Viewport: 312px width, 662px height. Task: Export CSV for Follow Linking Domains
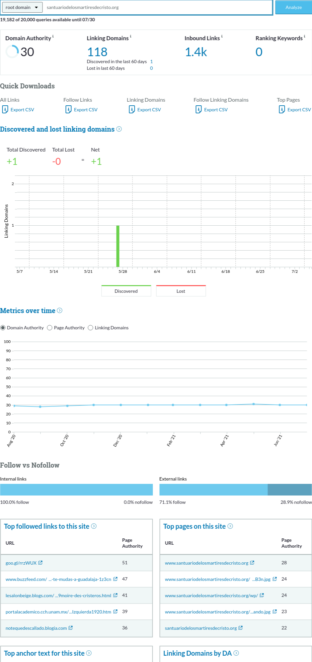(x=216, y=110)
